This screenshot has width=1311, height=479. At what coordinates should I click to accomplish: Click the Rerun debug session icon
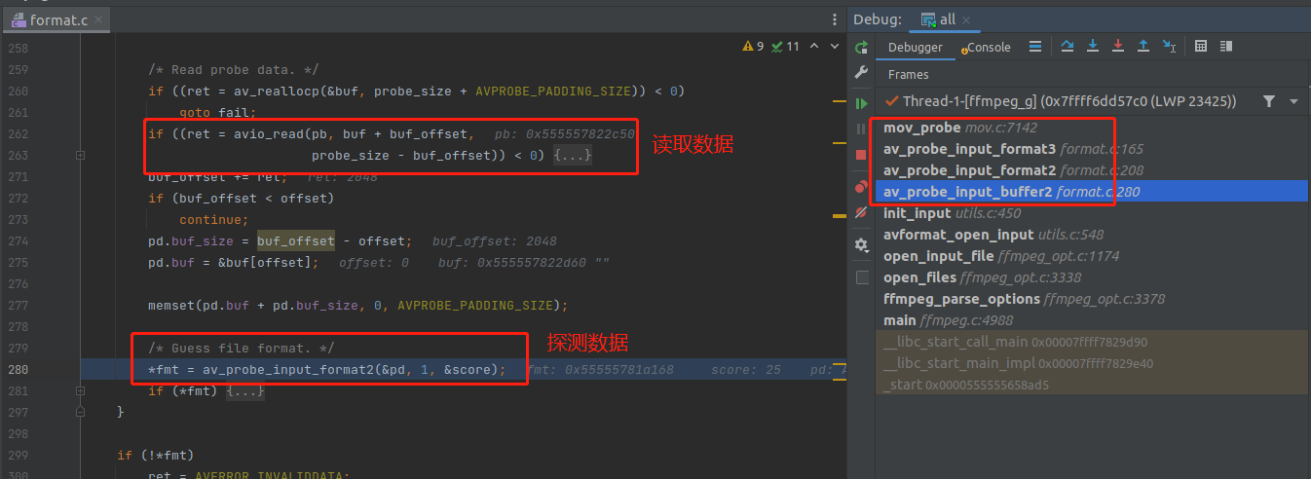tap(861, 48)
